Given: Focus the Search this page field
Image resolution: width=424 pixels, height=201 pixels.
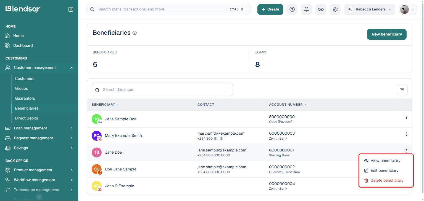Looking at the screenshot, I should click(x=162, y=89).
